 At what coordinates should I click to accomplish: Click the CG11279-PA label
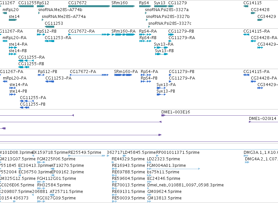[x=182, y=78]
